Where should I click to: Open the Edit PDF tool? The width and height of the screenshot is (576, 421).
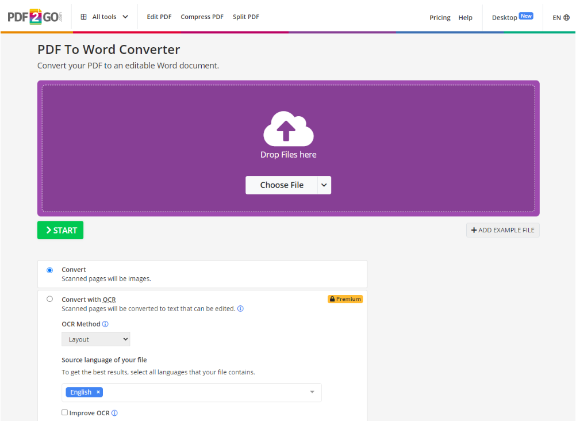coord(159,17)
